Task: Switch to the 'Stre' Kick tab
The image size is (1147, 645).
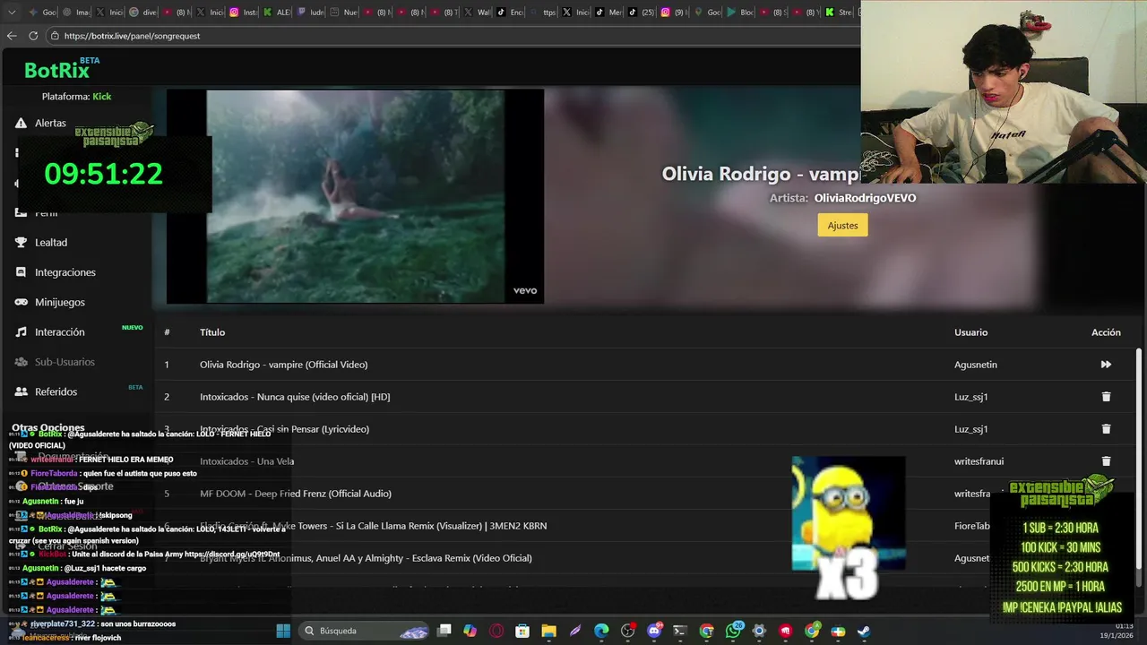Action: coord(841,13)
